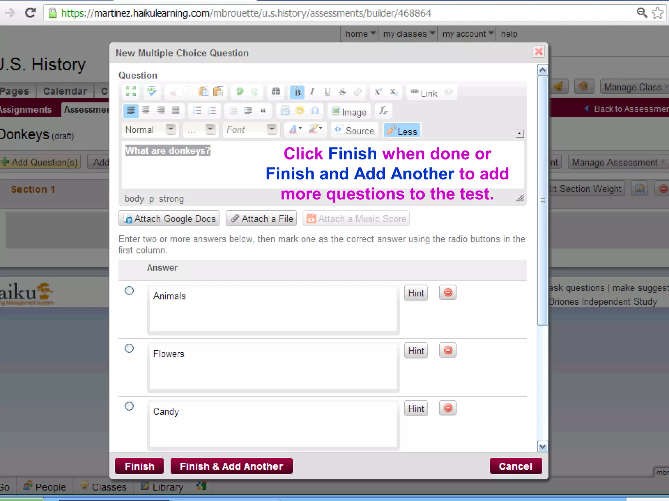This screenshot has height=501, width=669.
Task: Insert a bulleted list
Action: coord(212,111)
